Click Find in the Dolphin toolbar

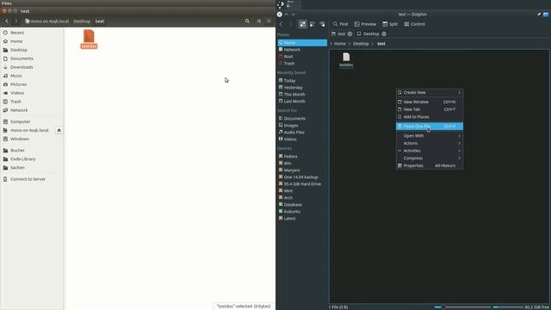coord(340,24)
